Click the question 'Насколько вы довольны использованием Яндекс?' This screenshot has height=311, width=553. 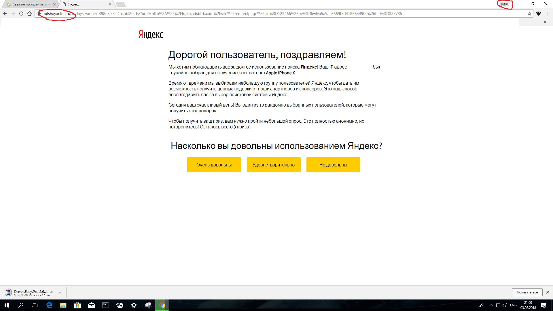(276, 146)
